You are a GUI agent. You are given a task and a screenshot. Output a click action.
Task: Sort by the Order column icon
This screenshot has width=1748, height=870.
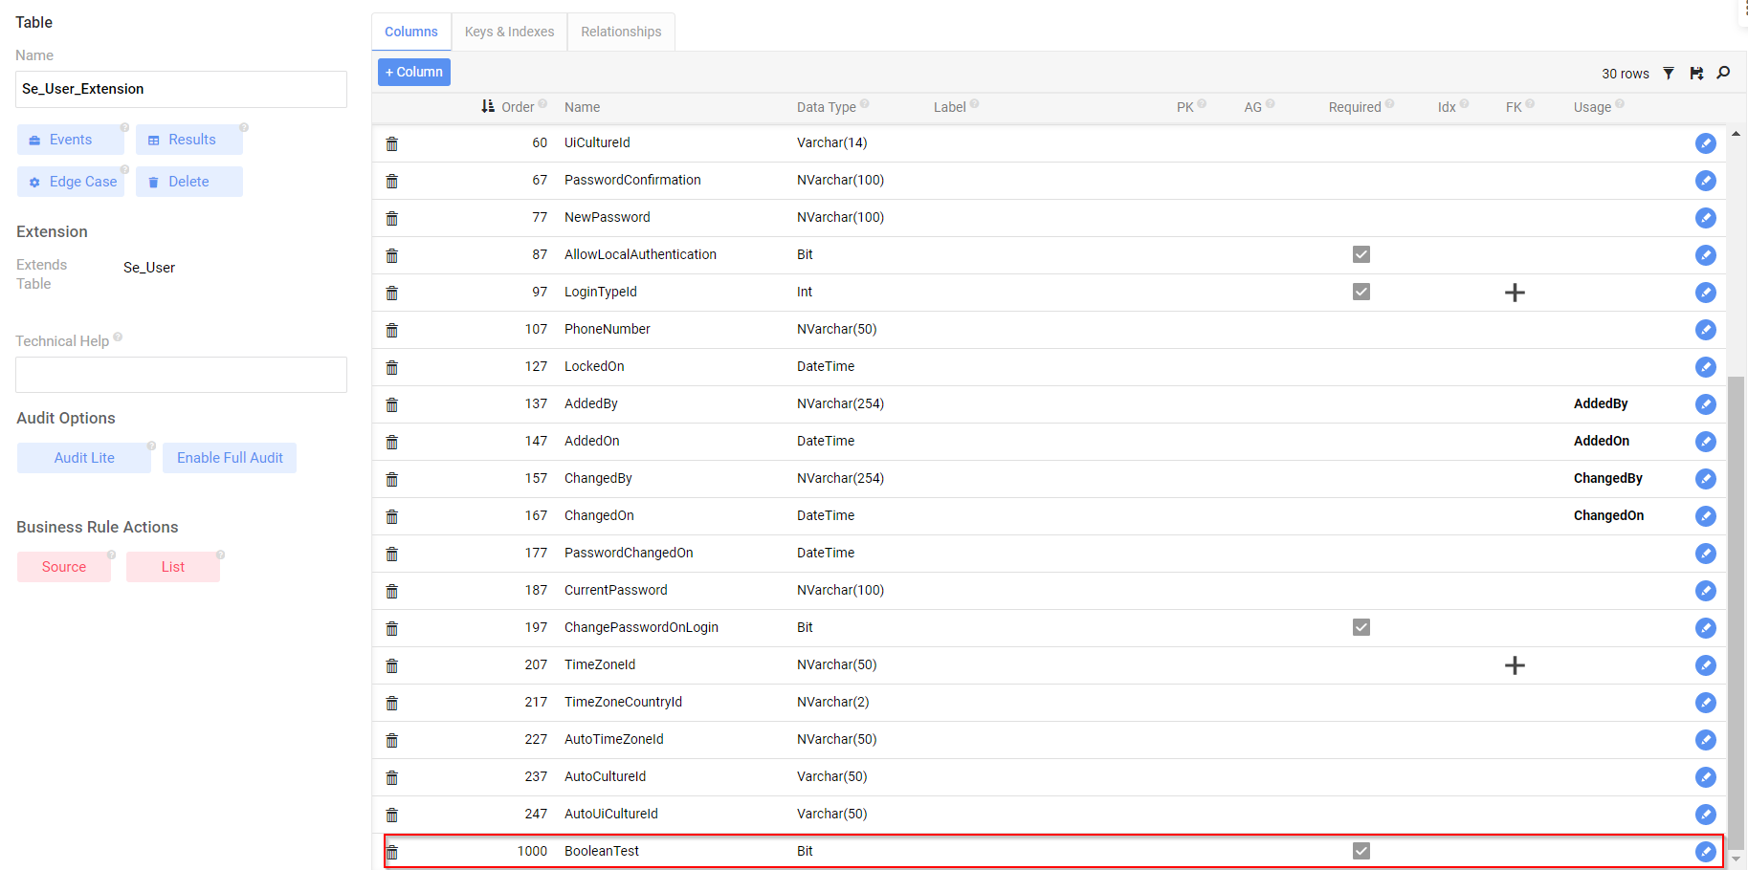coord(488,106)
